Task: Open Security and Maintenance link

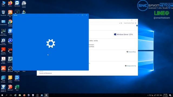Action: click(45, 73)
